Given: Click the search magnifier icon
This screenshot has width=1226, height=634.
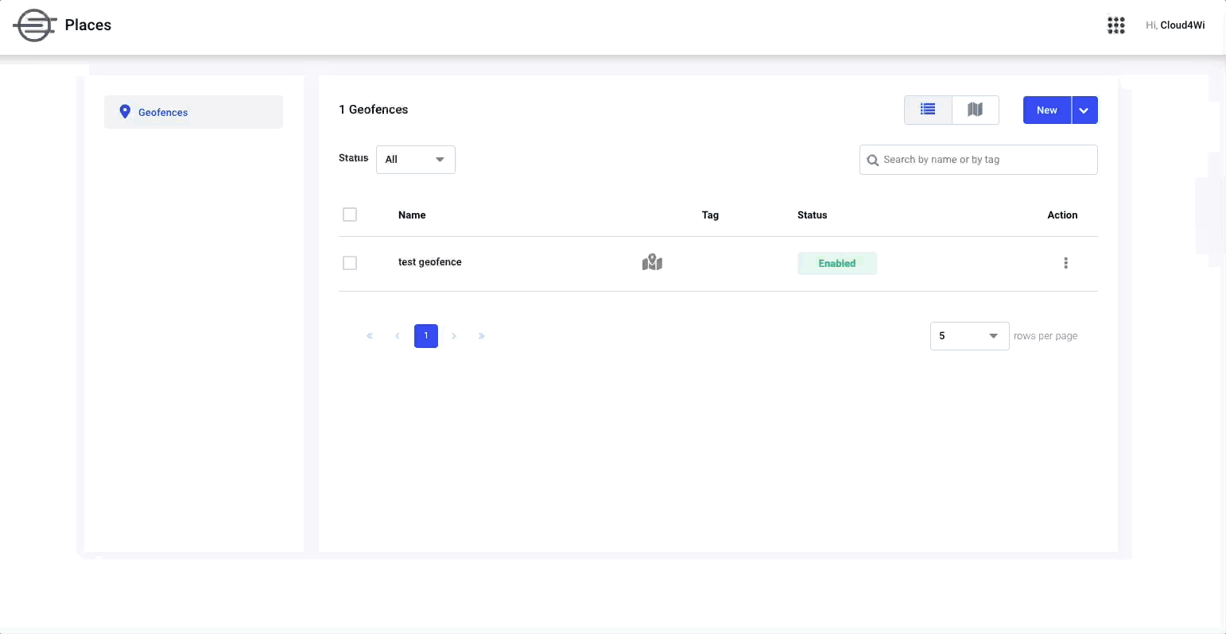Looking at the screenshot, I should click(x=873, y=160).
